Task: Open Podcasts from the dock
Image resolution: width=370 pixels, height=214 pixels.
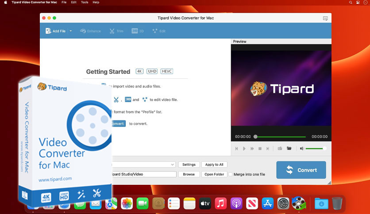Action: click(x=236, y=203)
